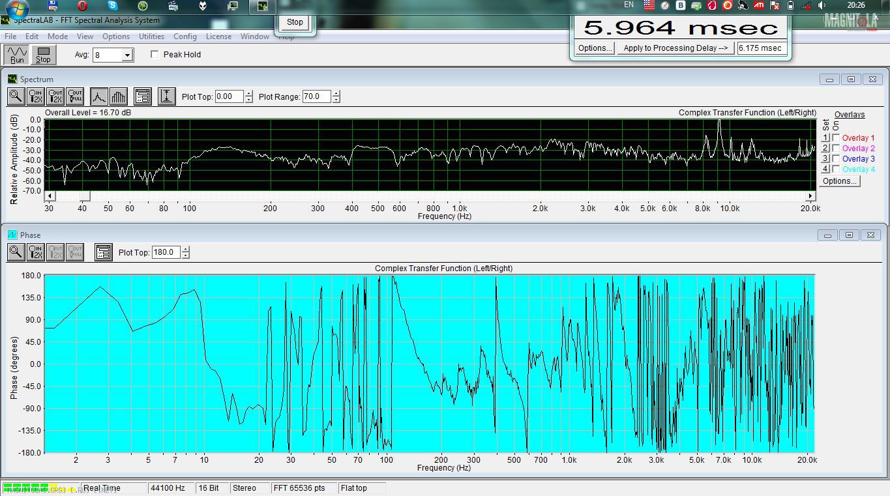890x496 pixels.
Task: Open the Config menu
Action: coord(185,36)
